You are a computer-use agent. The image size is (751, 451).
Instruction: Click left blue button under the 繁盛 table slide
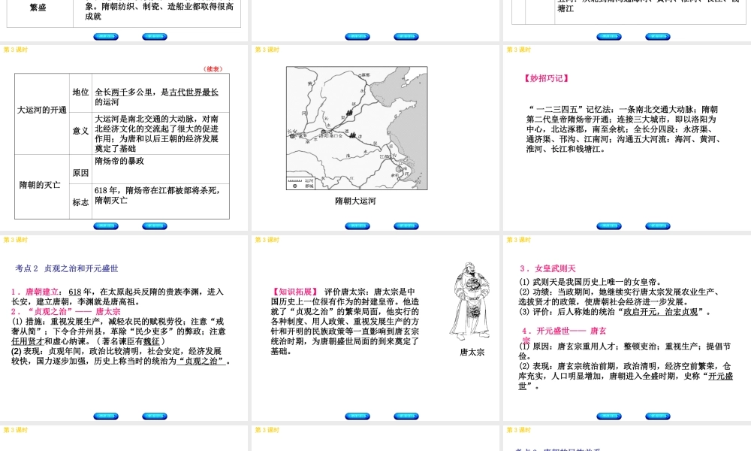pos(106,37)
